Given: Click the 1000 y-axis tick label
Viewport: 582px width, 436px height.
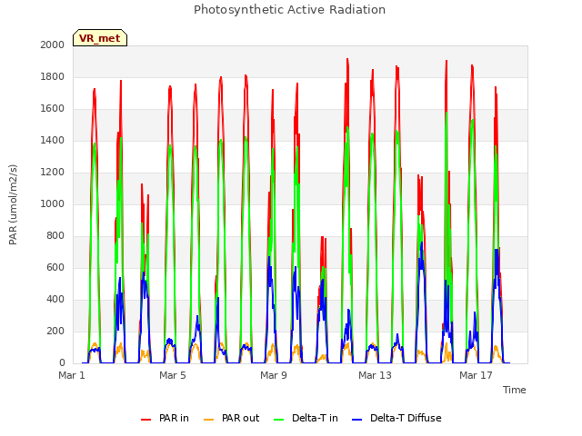Looking at the screenshot, I should pos(53,203).
